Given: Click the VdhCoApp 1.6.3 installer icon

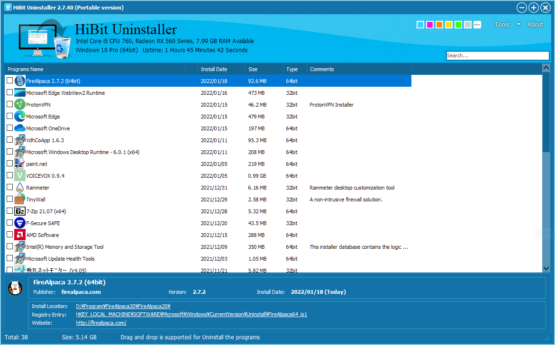Looking at the screenshot, I should [20, 140].
